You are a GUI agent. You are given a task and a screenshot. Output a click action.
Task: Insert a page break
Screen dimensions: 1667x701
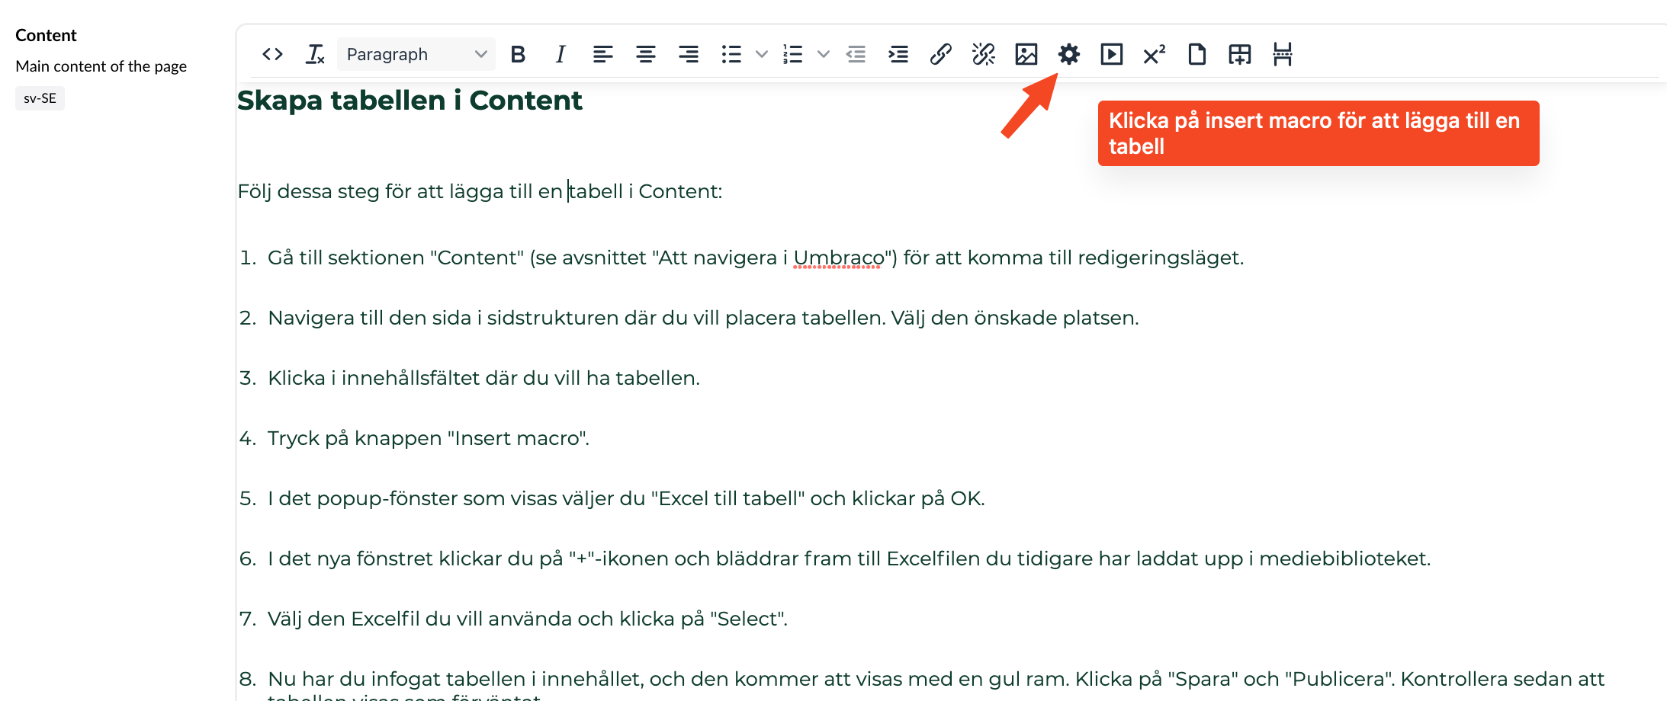tap(1282, 54)
